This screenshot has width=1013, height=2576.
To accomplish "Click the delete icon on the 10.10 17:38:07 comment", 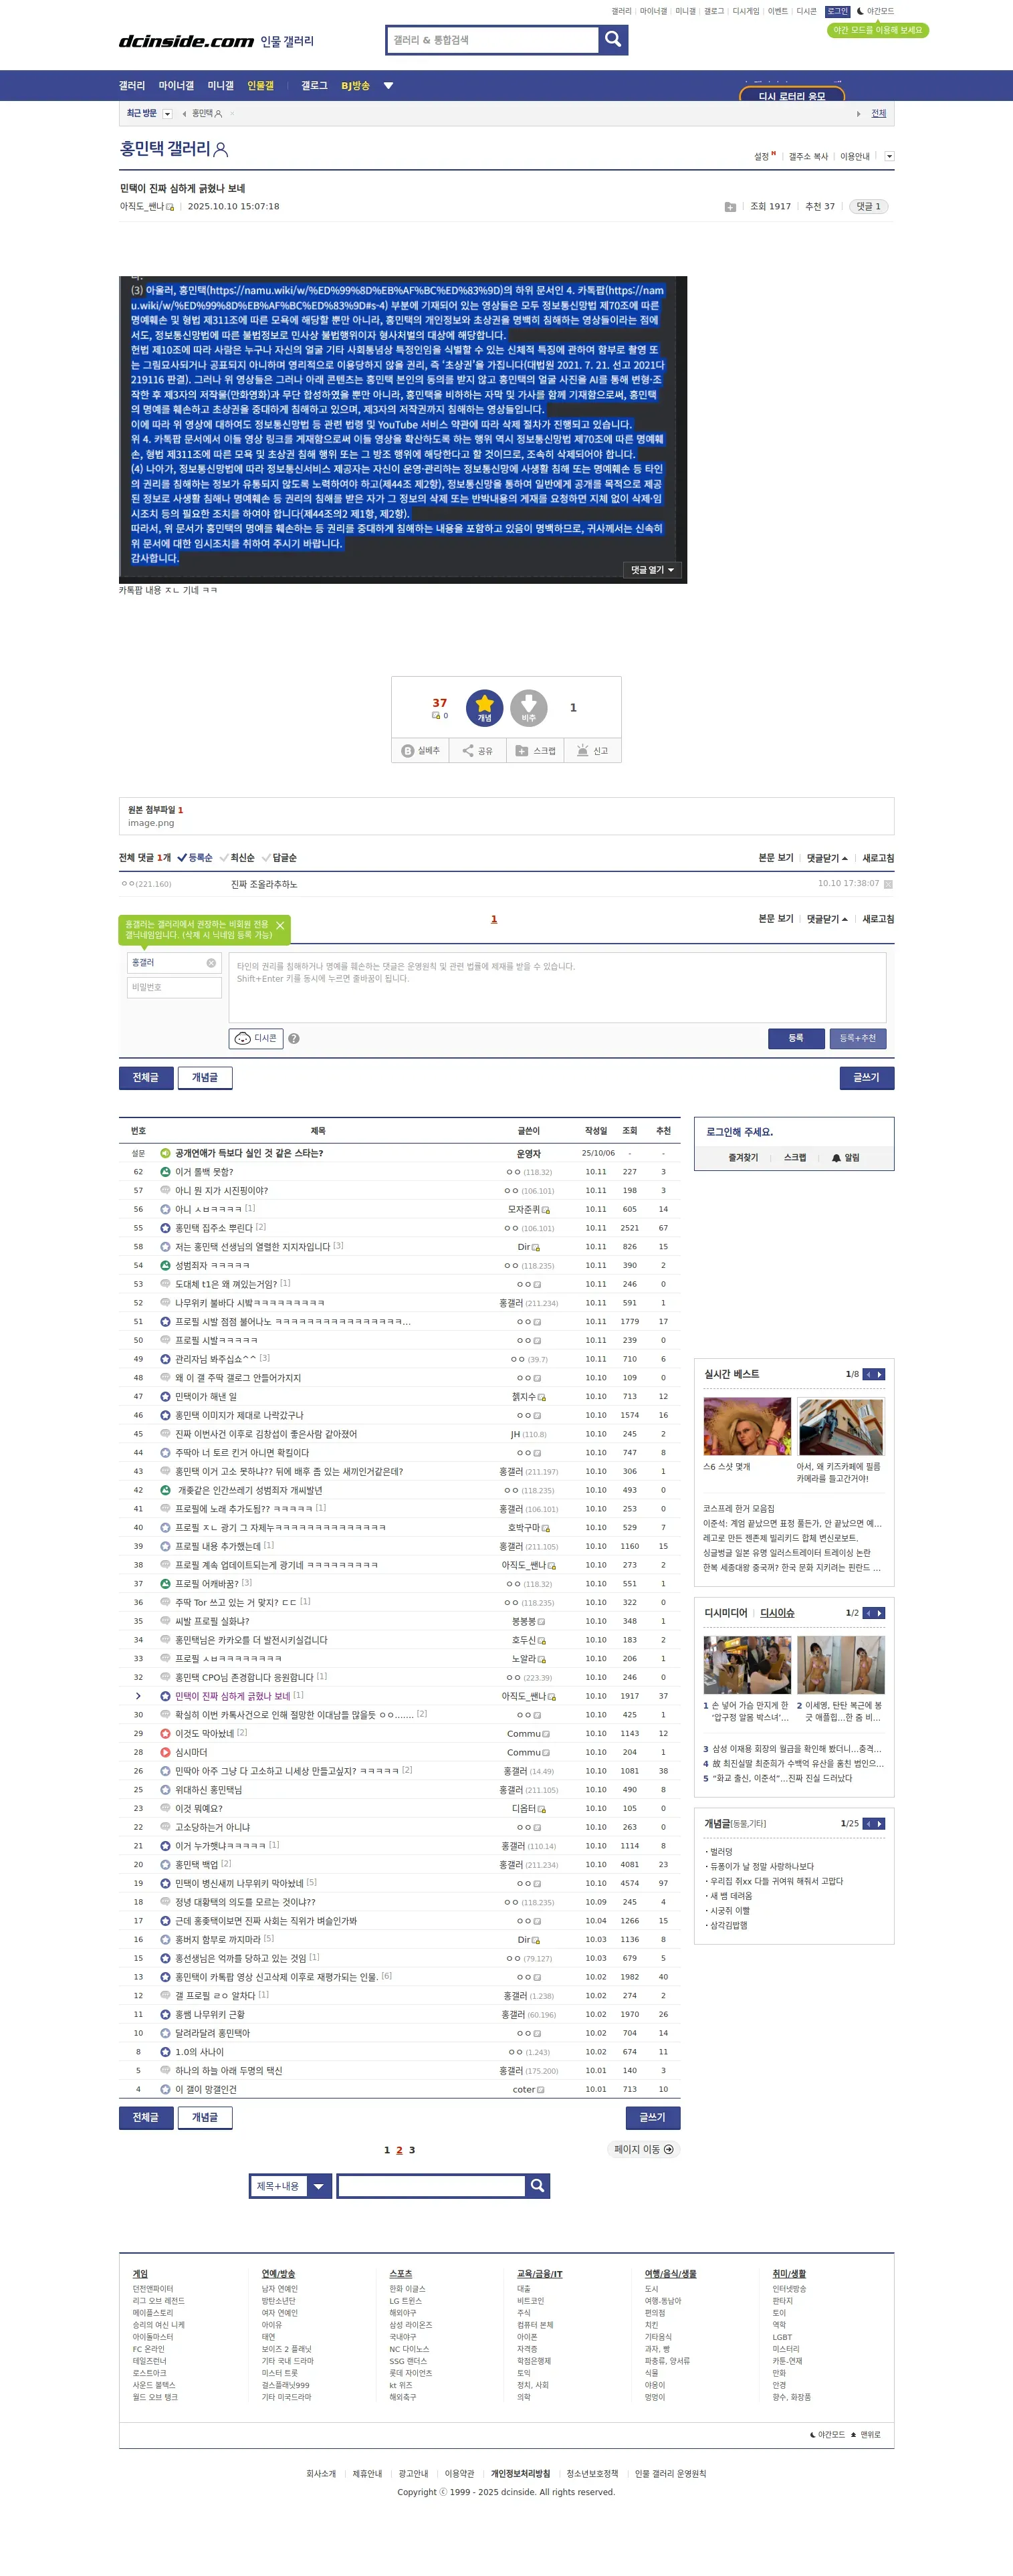I will (x=888, y=884).
